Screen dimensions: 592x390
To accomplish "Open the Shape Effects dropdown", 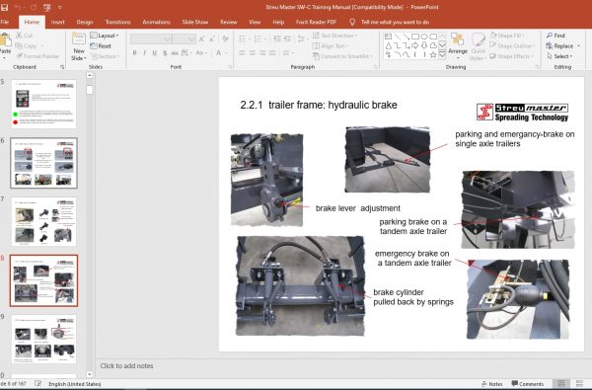I will pyautogui.click(x=511, y=56).
